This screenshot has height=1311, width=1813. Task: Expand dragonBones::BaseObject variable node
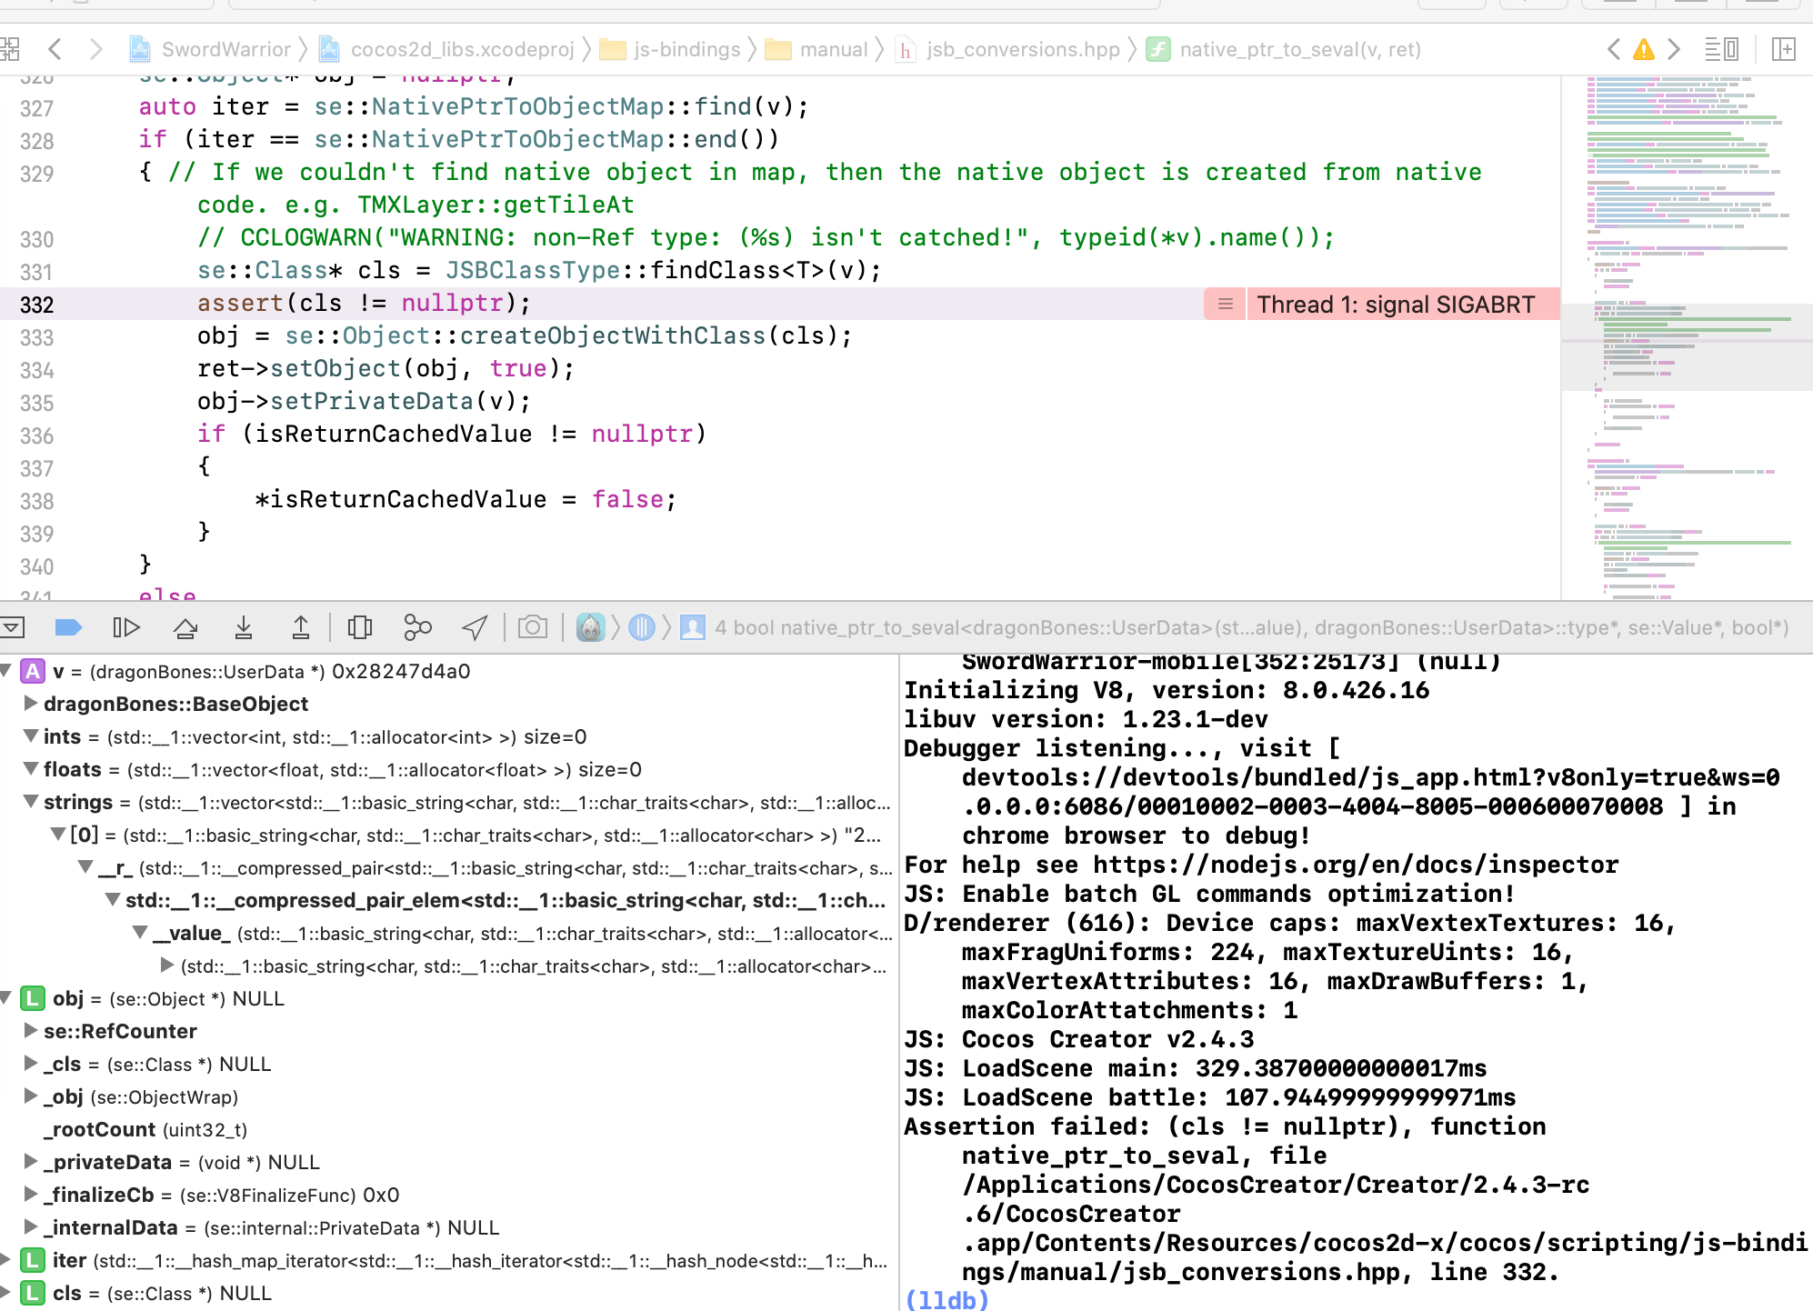click(x=31, y=704)
